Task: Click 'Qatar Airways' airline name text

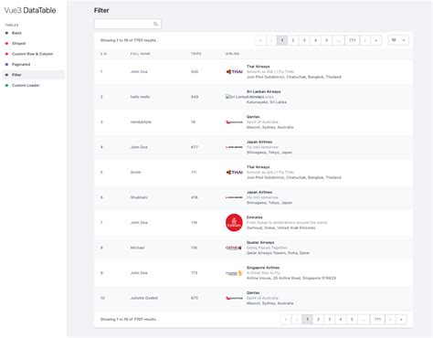Action: [260, 242]
